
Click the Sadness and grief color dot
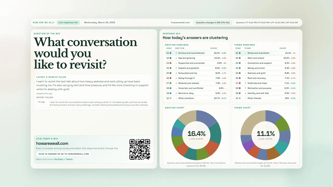click(x=240, y=73)
